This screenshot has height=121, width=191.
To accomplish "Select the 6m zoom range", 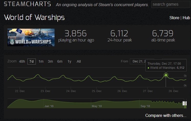I will (x=60, y=62).
